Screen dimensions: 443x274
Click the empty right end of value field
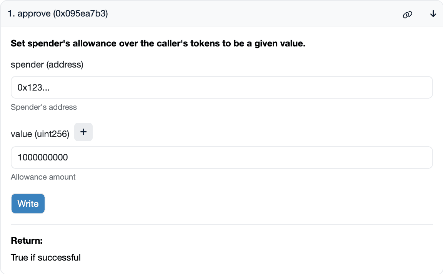pos(404,157)
